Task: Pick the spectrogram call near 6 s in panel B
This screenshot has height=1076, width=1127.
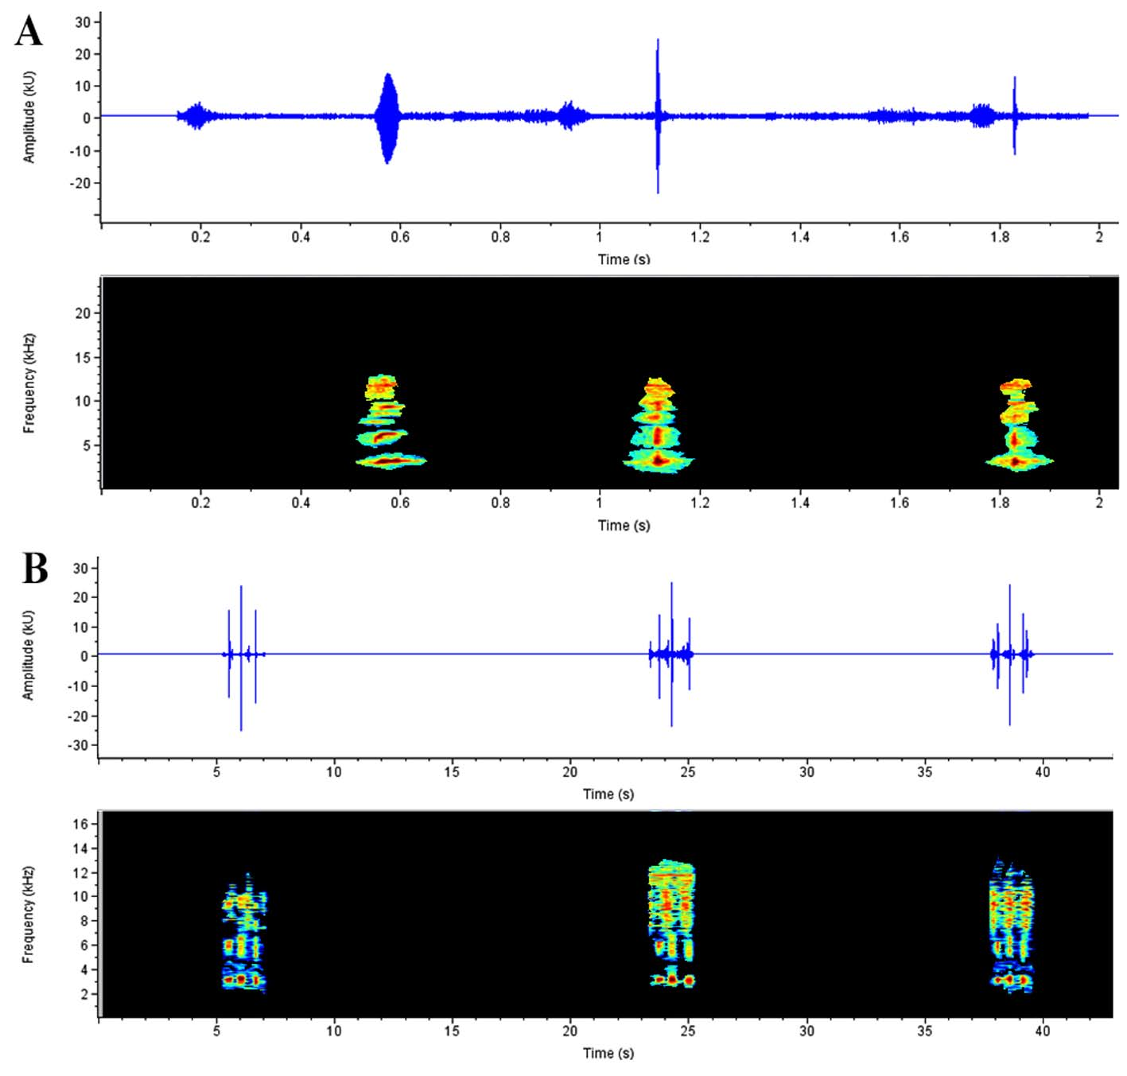Action: (245, 933)
